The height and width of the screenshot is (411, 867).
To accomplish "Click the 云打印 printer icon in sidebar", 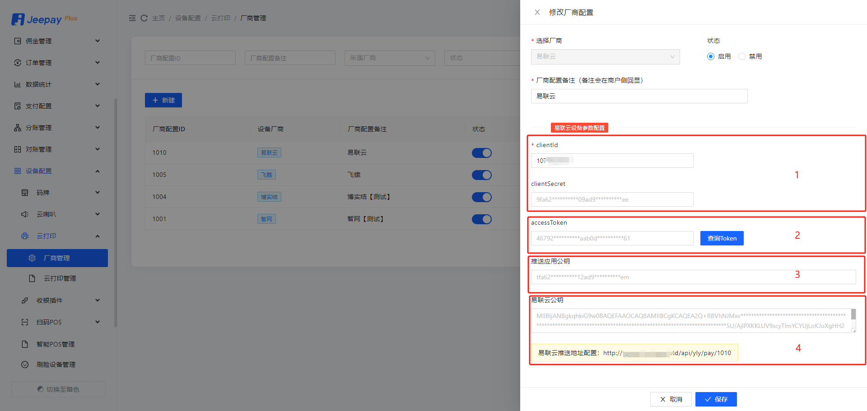I will (25, 236).
